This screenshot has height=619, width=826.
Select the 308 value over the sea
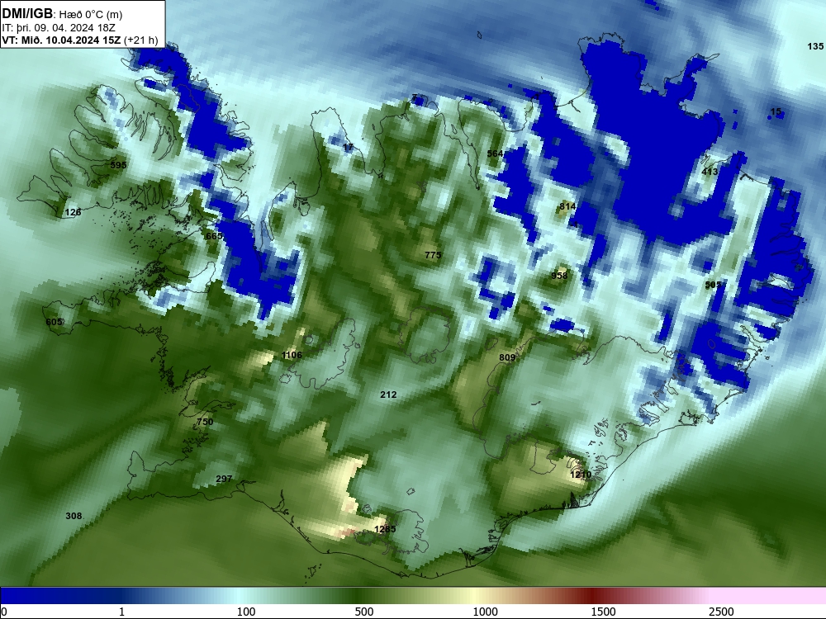(x=74, y=517)
